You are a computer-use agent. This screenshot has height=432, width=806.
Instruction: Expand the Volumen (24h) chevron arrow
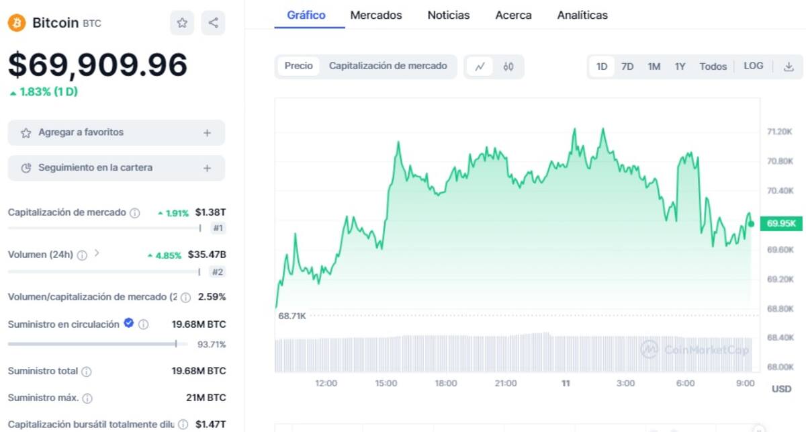tap(97, 254)
